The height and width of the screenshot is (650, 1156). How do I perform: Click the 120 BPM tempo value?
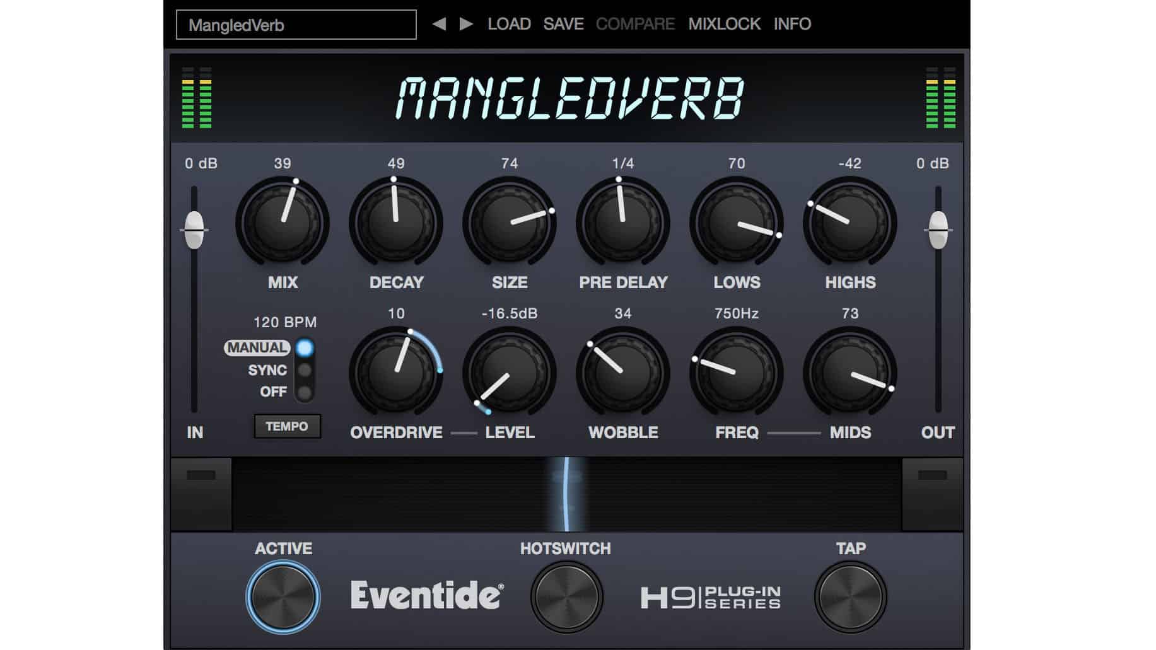285,322
